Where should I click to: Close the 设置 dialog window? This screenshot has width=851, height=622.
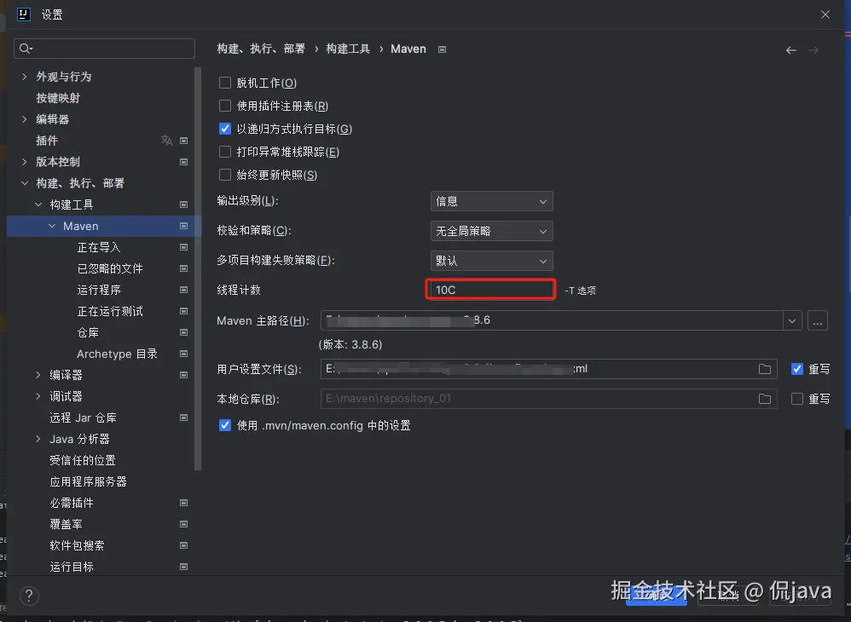pos(825,14)
